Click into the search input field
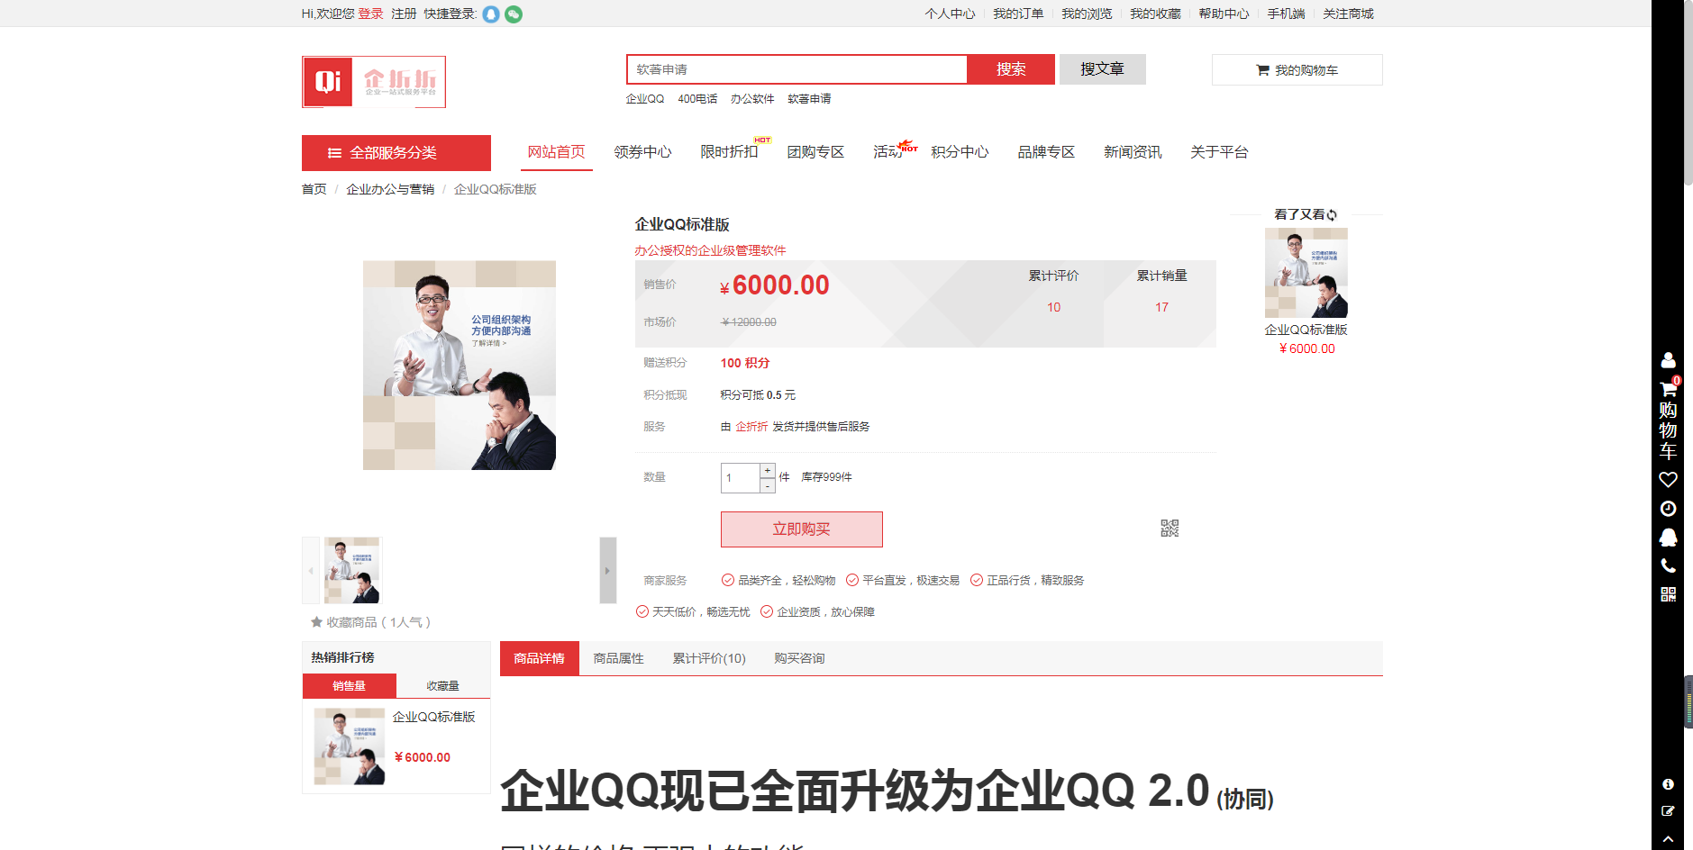Image resolution: width=1693 pixels, height=850 pixels. click(x=796, y=69)
